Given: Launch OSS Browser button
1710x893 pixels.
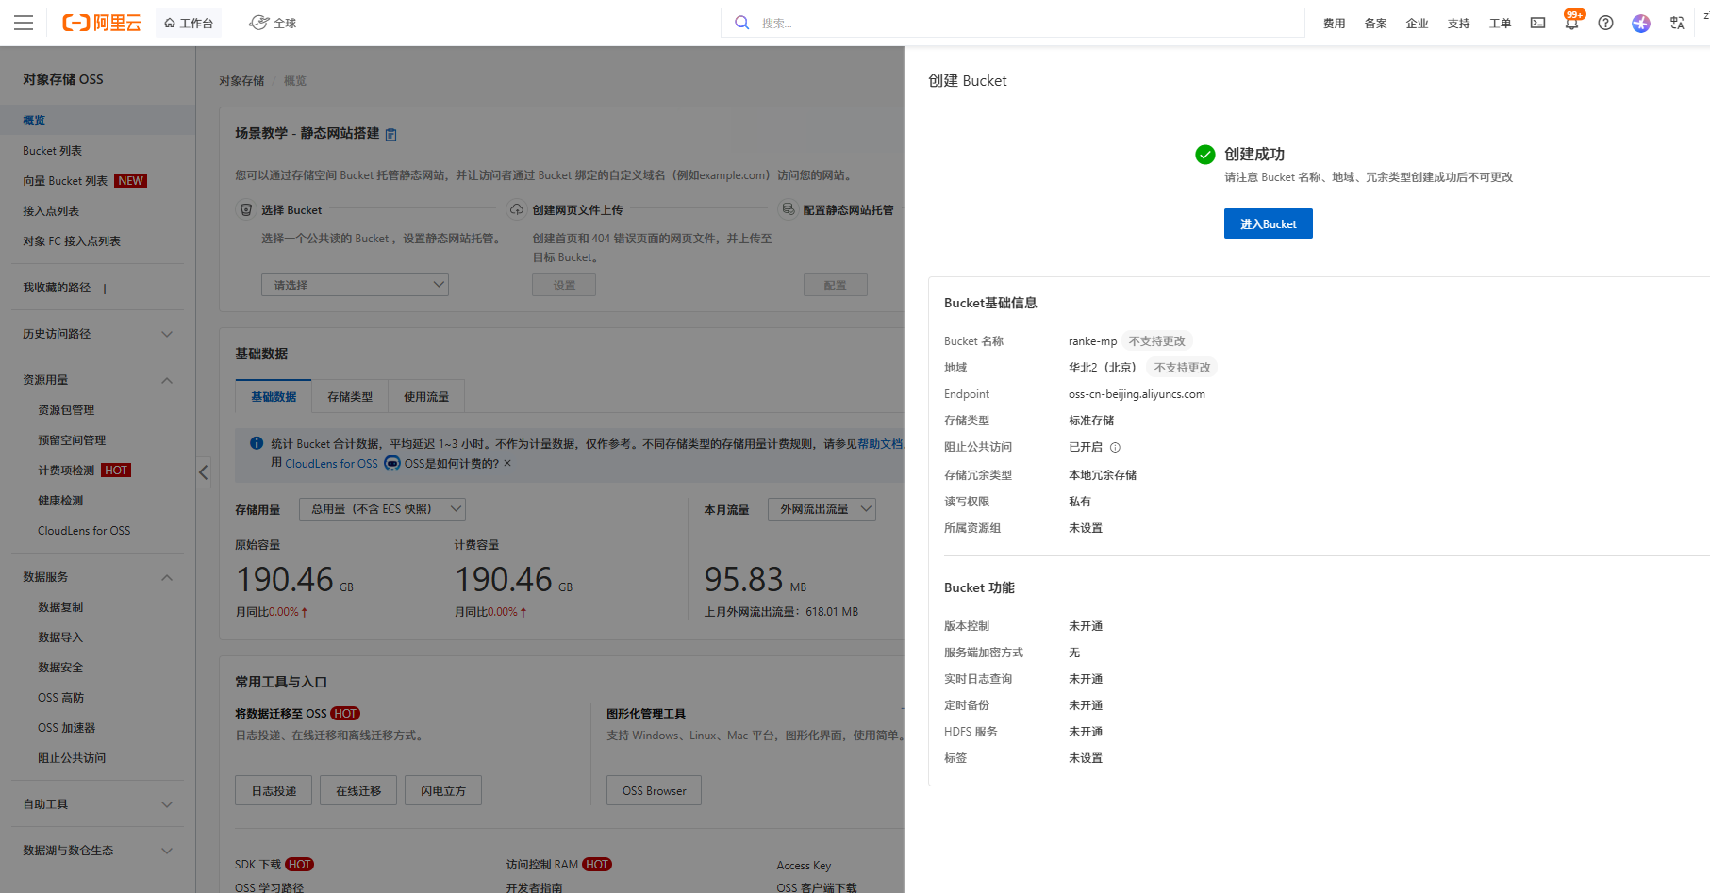Looking at the screenshot, I should [x=654, y=790].
